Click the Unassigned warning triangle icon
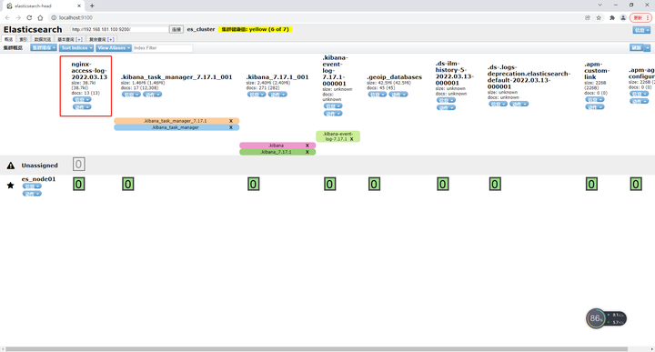Image resolution: width=655 pixels, height=352 pixels. pos(11,166)
